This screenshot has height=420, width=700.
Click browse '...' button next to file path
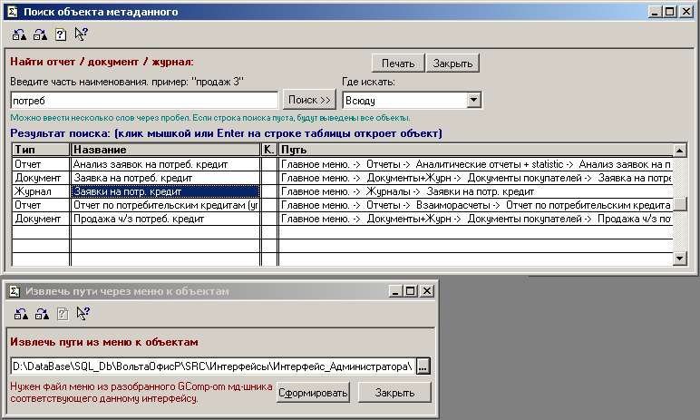423,366
